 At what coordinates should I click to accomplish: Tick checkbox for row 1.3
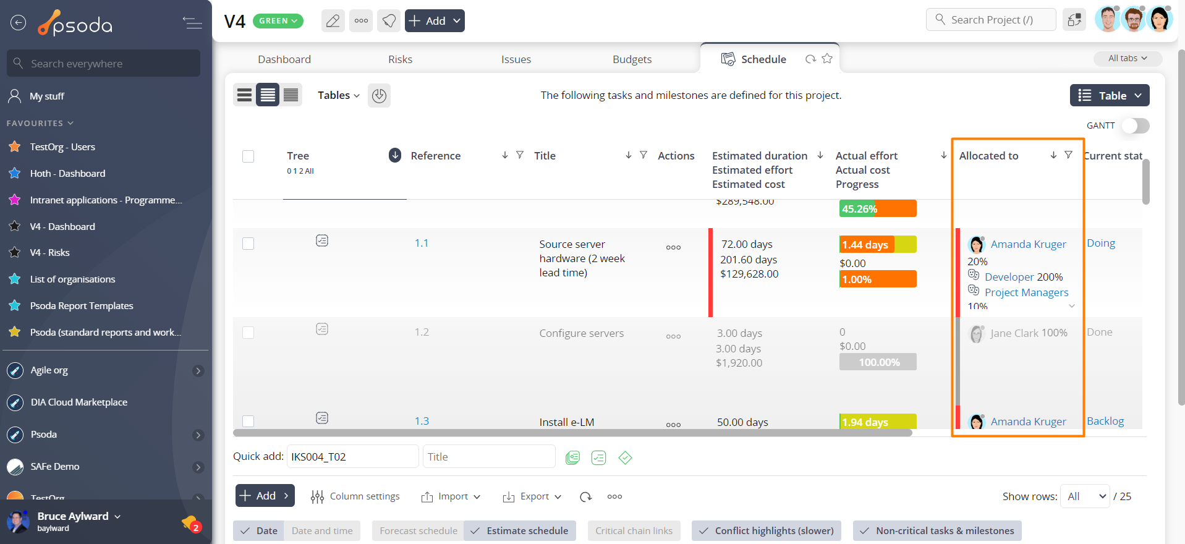[248, 422]
